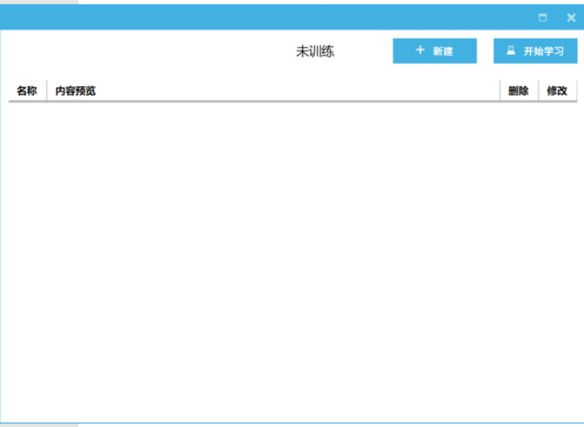Click the flask icon on 开始学习 button
Screen dimensions: 584x427
click(511, 51)
